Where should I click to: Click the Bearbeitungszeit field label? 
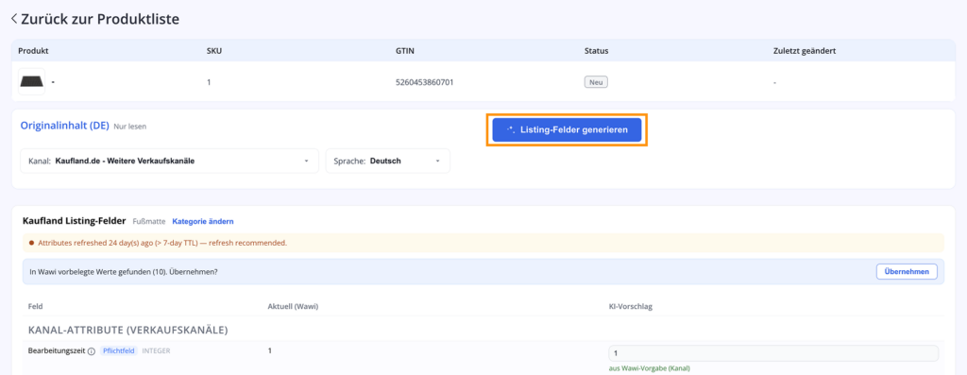click(56, 351)
